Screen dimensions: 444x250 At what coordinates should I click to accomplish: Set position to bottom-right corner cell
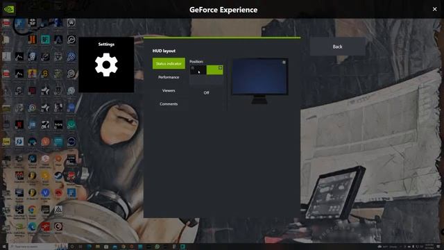coord(214,80)
